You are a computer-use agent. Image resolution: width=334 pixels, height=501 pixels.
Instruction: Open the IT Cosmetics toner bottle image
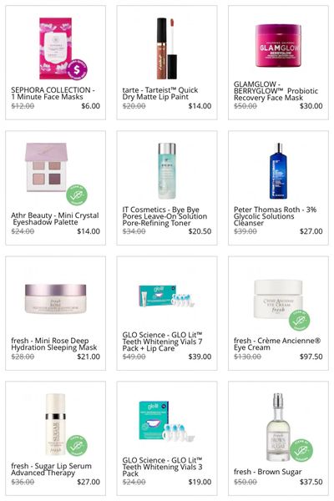167,171
